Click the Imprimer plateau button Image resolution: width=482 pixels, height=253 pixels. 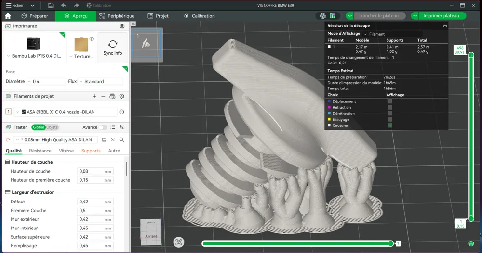point(442,16)
